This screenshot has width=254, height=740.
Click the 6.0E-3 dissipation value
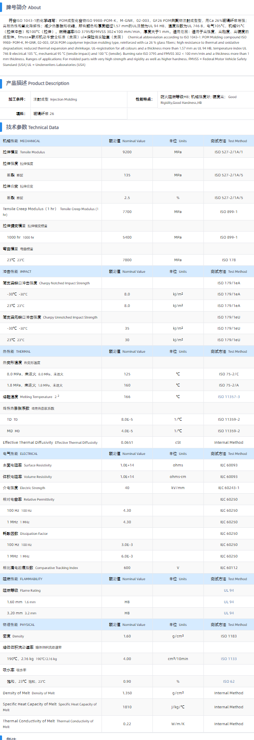click(x=127, y=556)
